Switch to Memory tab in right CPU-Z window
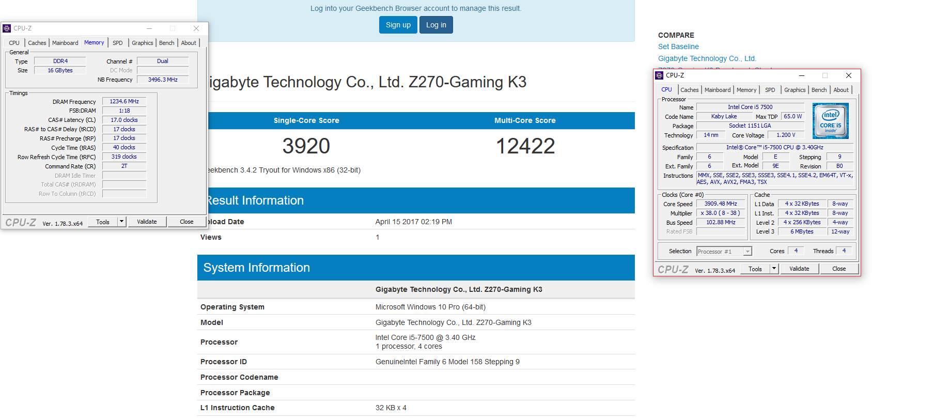Screen dimensions: 950x420 click(x=746, y=90)
